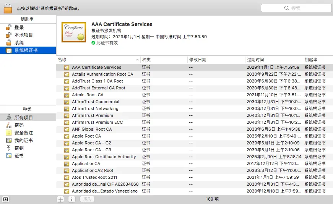Select the 系统根证书 keychain
Image resolution: width=333 pixels, height=204 pixels.
click(28, 50)
